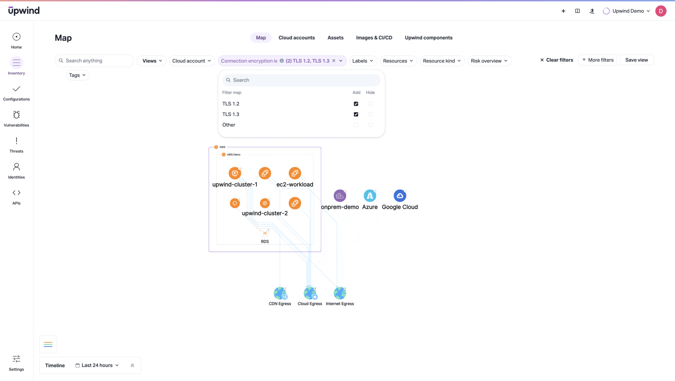Switch to the Assets tab

[335, 38]
